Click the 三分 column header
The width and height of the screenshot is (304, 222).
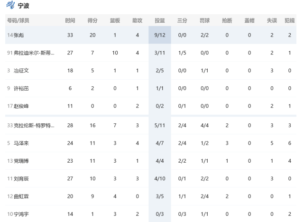(182, 20)
